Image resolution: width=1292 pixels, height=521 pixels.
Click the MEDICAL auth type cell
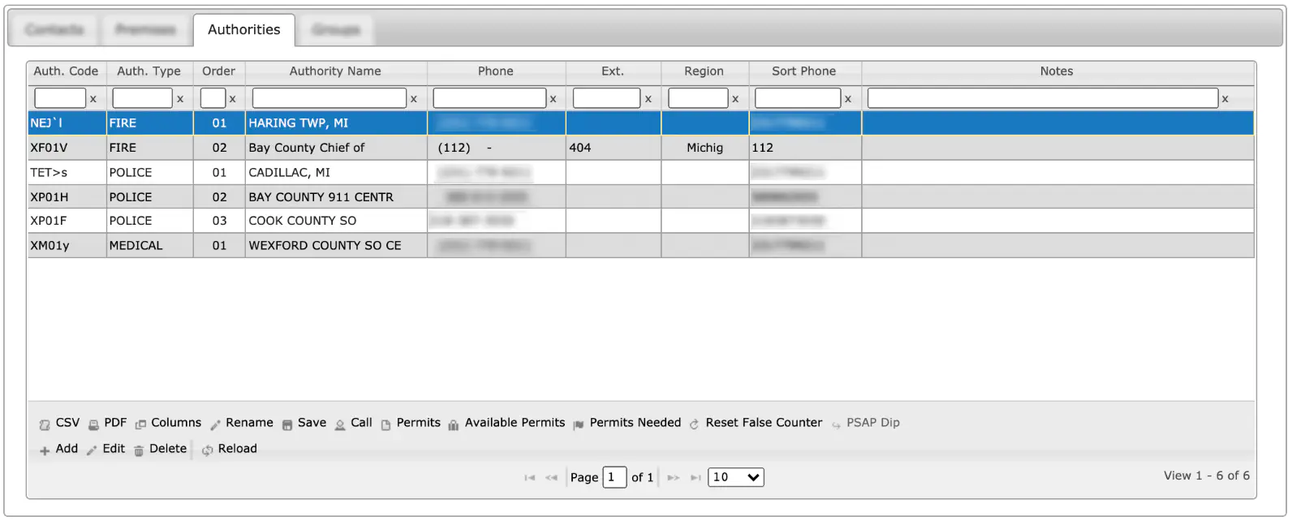(150, 245)
